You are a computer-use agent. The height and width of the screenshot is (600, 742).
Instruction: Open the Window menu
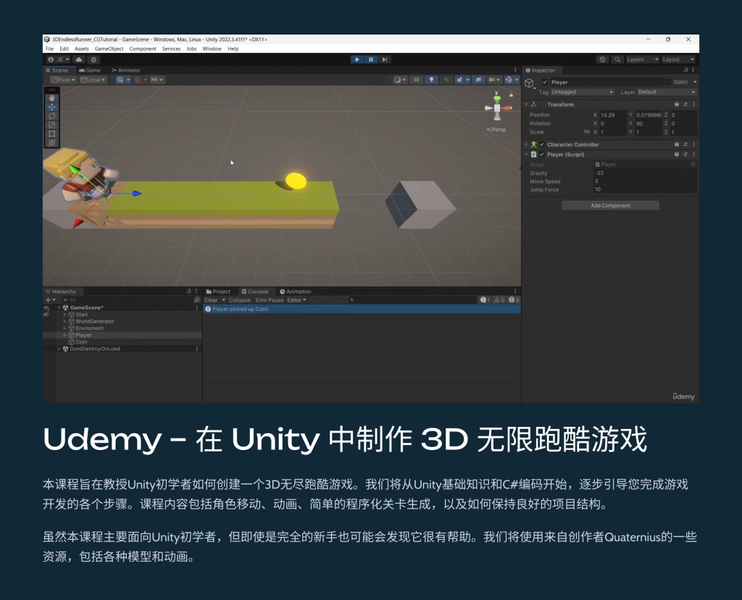click(212, 49)
